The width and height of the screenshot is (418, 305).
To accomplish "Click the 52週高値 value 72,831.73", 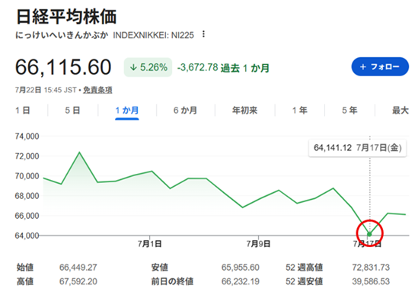I will point(371,268).
